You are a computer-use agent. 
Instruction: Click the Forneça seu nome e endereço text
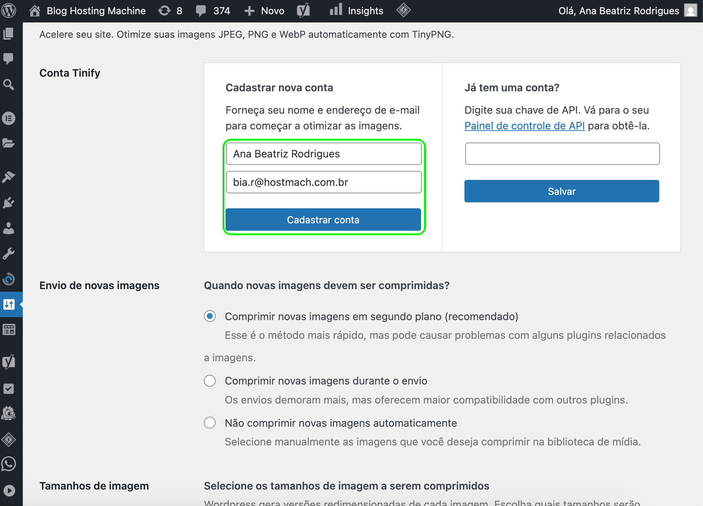point(323,118)
